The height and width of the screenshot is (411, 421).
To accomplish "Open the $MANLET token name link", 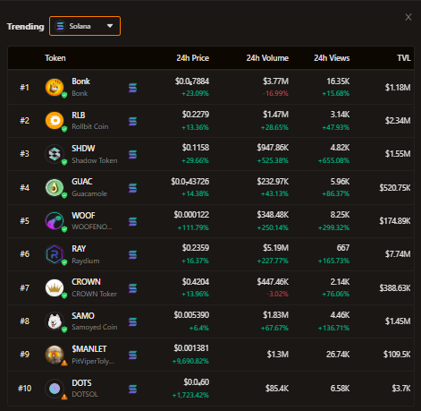I will click(88, 348).
